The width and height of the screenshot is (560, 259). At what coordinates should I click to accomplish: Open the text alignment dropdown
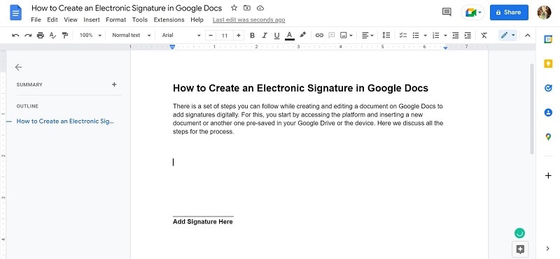point(367,36)
